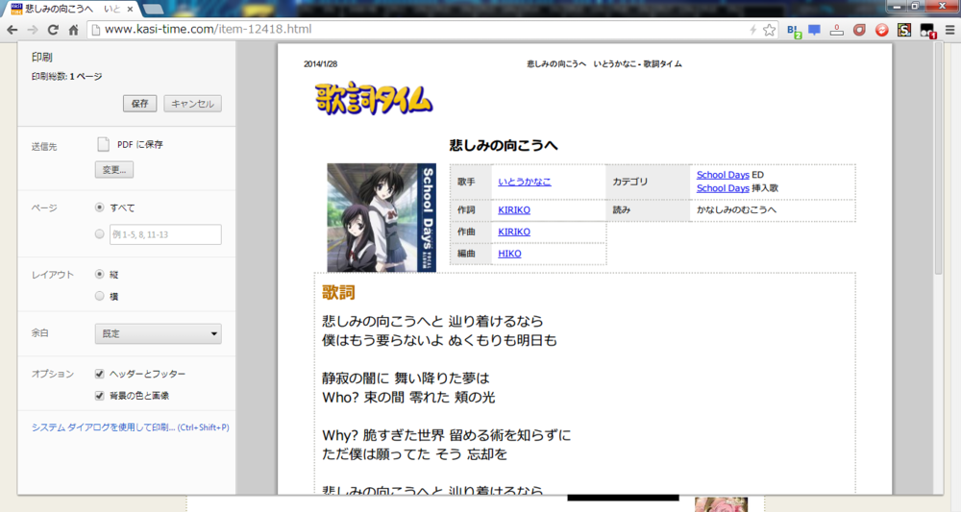Open the School Days ED category link
Viewport: 961px width, 512px height.
(x=723, y=175)
